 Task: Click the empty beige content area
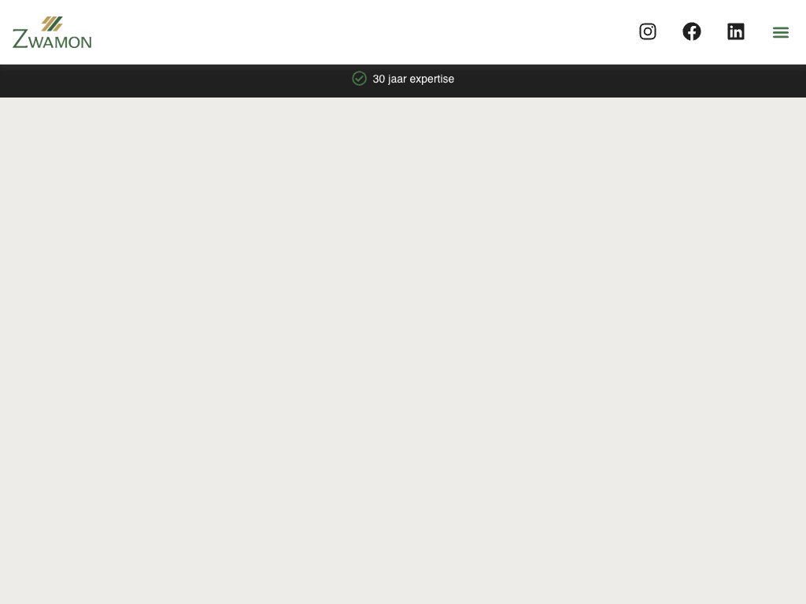pos(403,351)
